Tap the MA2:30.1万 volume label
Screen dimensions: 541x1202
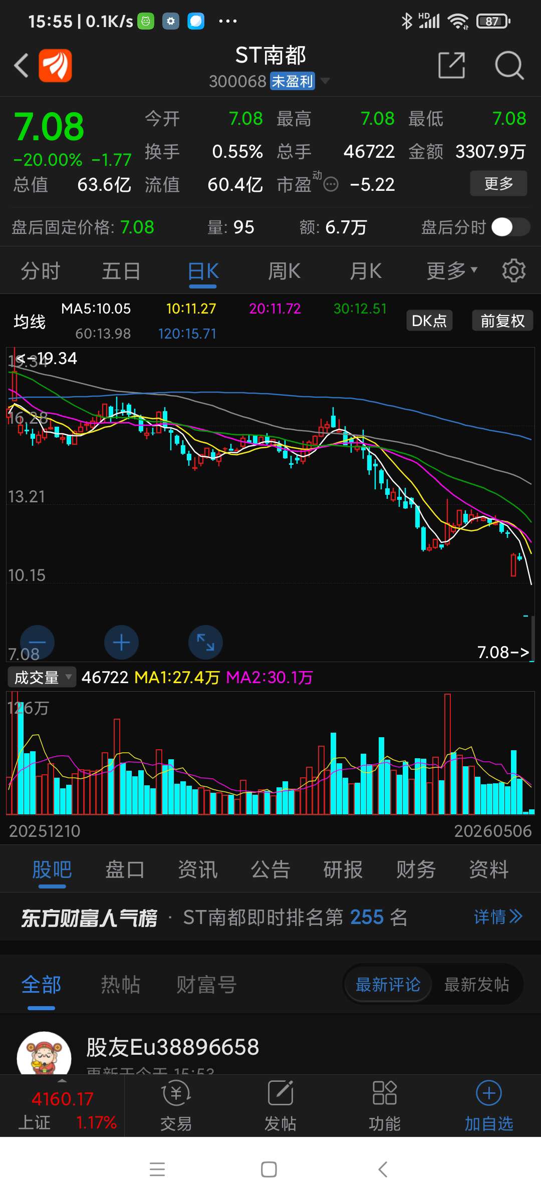[x=269, y=678]
